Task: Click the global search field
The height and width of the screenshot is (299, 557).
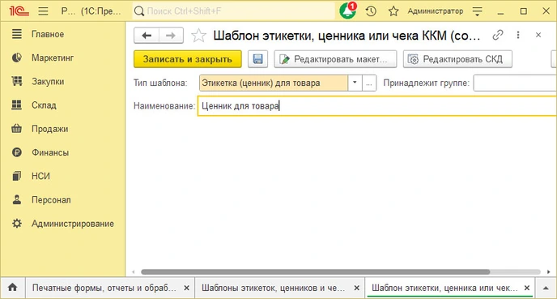Action: pos(234,11)
